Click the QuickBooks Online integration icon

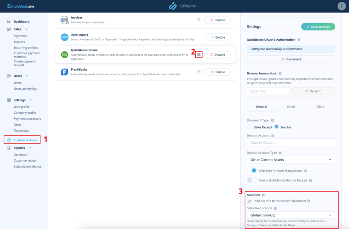pyautogui.click(x=64, y=54)
